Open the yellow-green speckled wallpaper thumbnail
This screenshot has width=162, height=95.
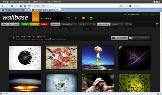tap(135, 83)
